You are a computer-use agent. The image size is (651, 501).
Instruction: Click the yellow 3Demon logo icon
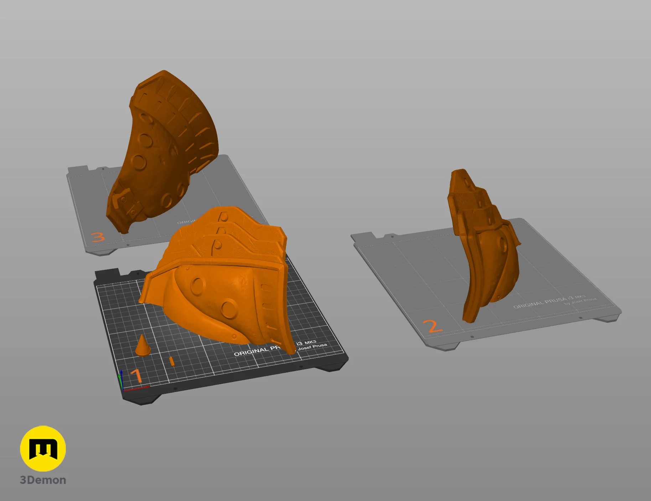point(43,448)
